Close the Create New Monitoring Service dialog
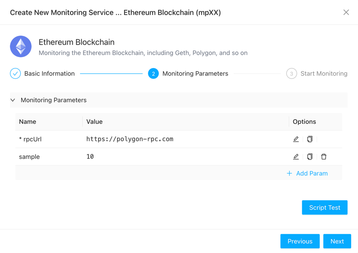This screenshot has height=253, width=358. 346,12
